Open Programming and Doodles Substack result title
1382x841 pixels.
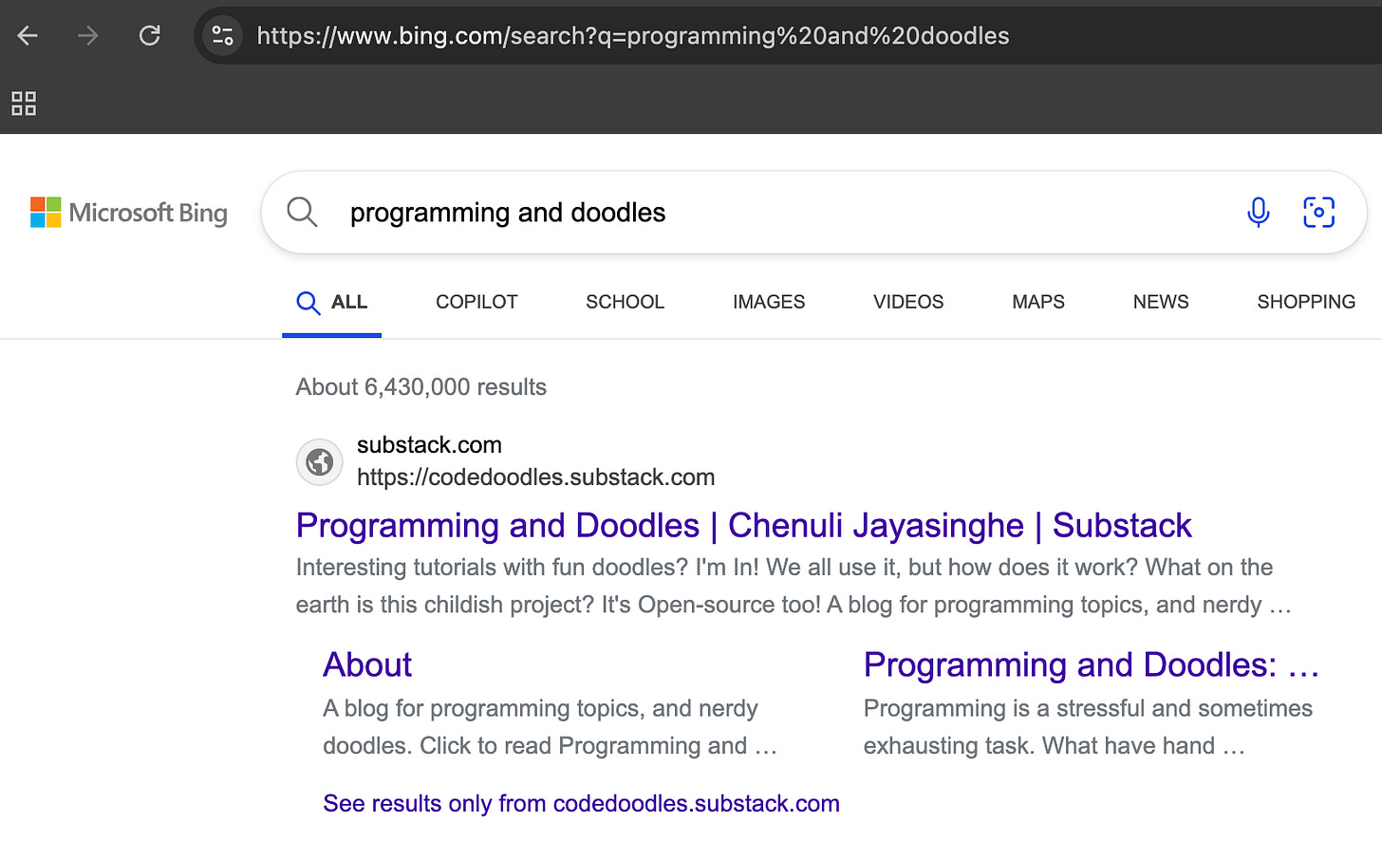743,525
